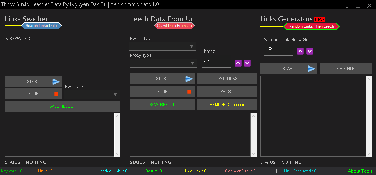Click scroll up arrow in Links Searcher results

click(117, 116)
